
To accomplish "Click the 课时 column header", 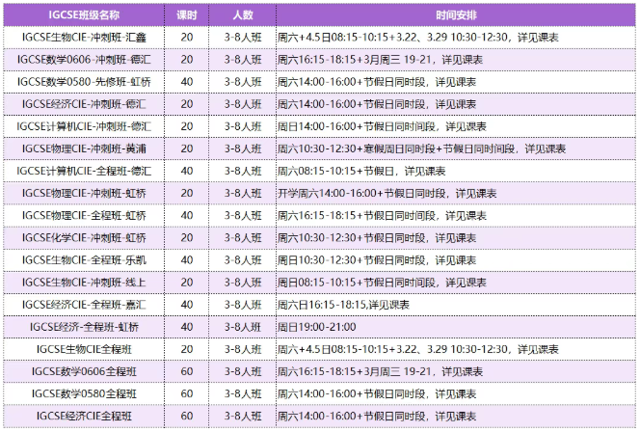I will pos(187,15).
